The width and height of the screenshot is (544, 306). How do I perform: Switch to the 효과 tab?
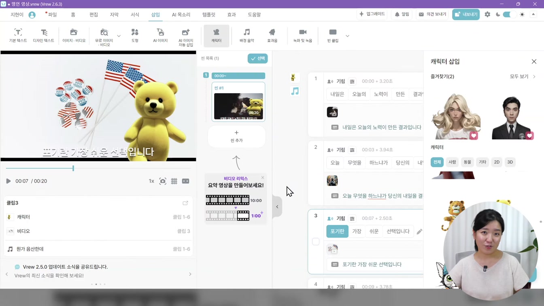[x=232, y=15]
